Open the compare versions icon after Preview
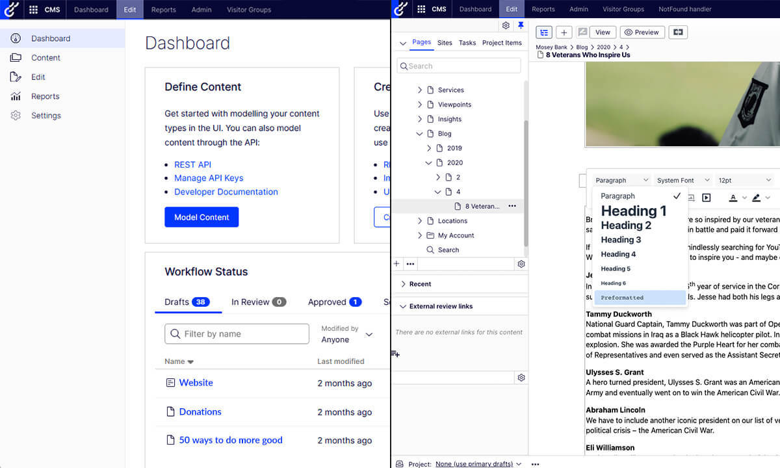Image resolution: width=780 pixels, height=468 pixels. tap(678, 32)
